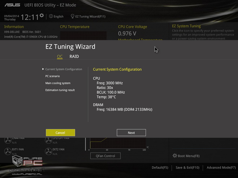This screenshot has width=238, height=178.
Task: Click Next in the wizard
Action: (x=131, y=133)
